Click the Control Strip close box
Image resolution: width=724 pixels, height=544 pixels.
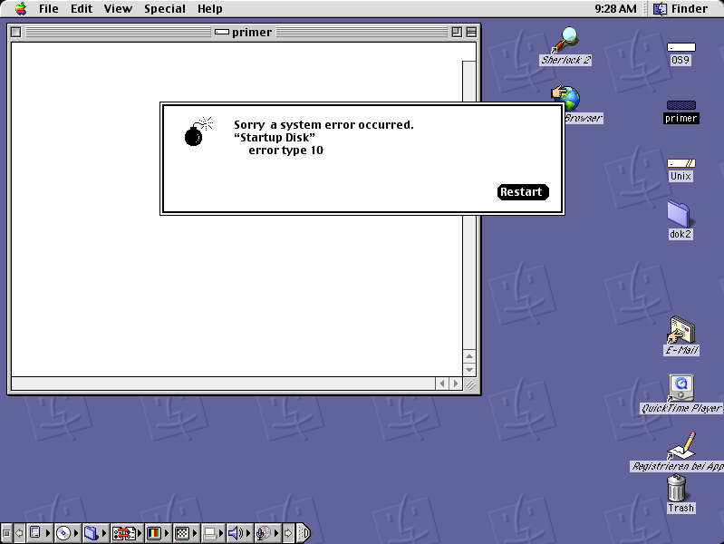(x=6, y=533)
